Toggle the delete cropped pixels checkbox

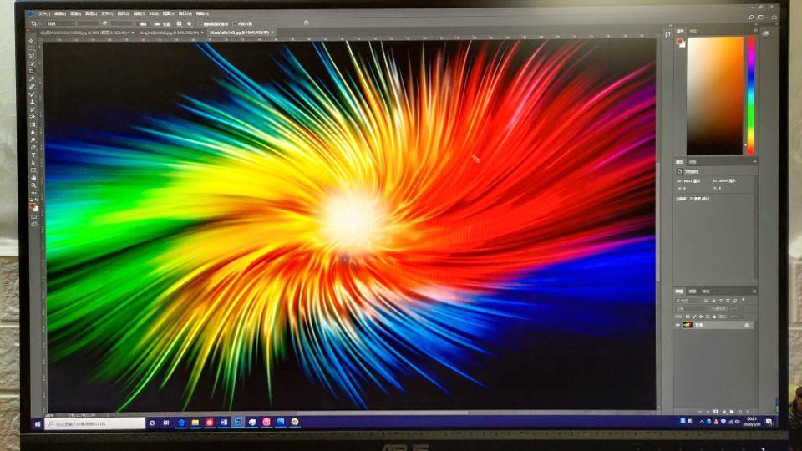pyautogui.click(x=200, y=23)
